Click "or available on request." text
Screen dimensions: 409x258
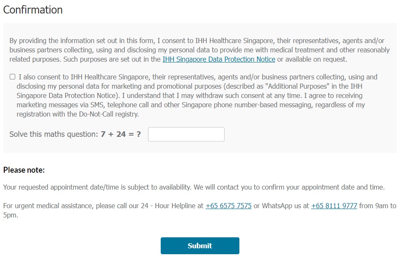click(x=312, y=60)
